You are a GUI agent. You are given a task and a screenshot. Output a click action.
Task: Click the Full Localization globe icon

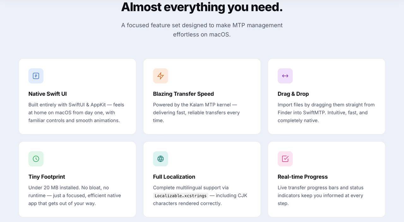pos(161,159)
